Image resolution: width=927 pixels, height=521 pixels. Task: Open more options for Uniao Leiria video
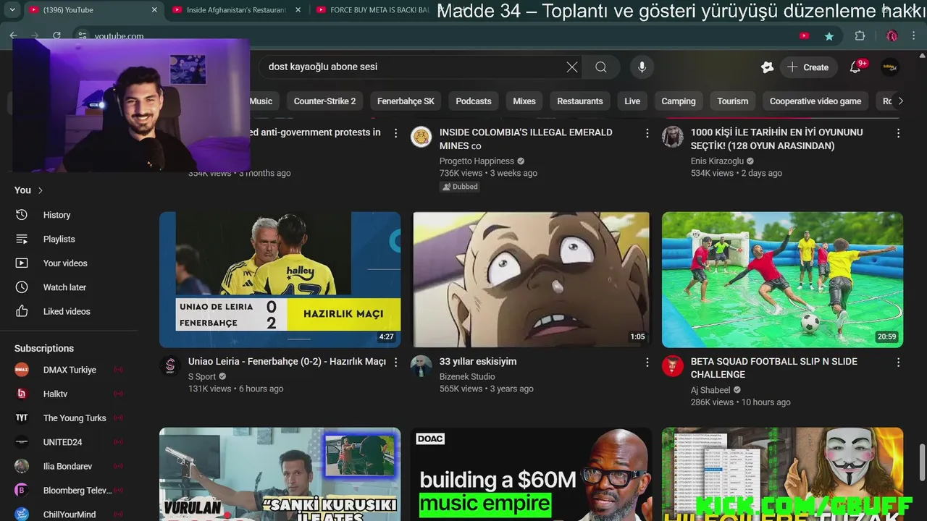[395, 362]
